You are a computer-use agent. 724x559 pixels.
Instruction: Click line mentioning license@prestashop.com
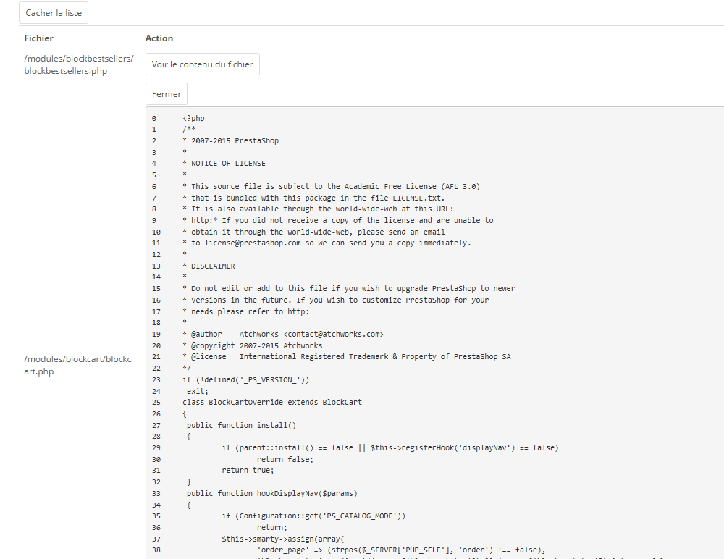327,243
